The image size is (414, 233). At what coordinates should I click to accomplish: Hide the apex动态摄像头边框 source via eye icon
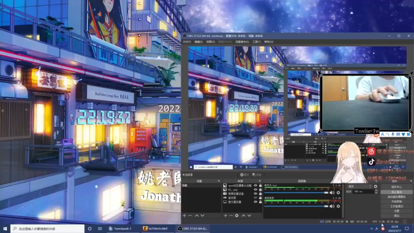coord(255,185)
